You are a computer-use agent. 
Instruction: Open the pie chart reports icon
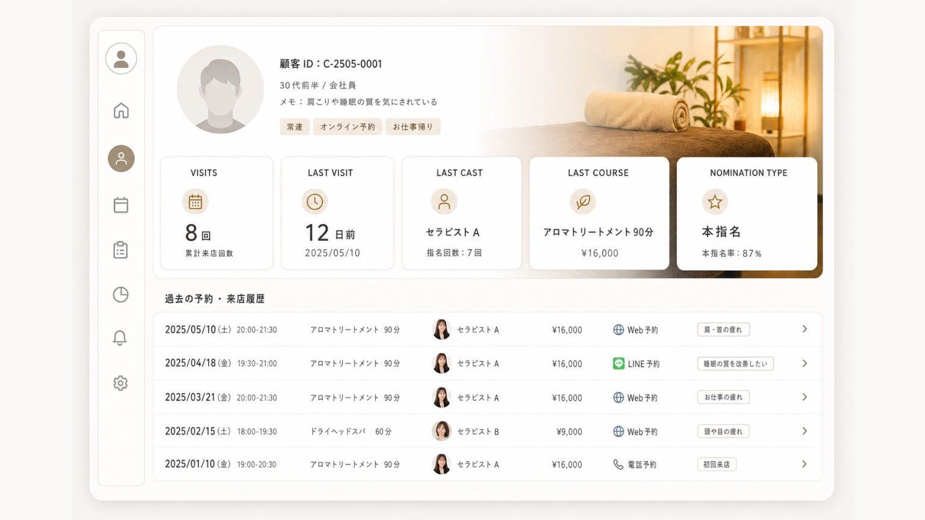point(120,294)
